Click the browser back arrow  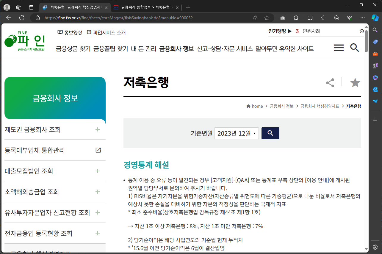8,18
